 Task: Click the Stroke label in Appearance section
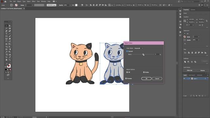click(188, 37)
